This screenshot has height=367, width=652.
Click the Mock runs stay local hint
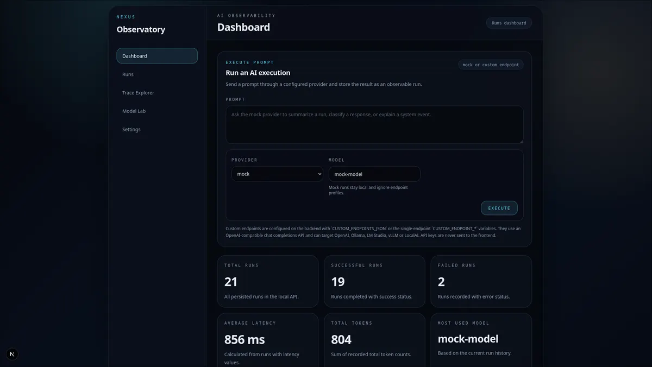[x=368, y=190]
